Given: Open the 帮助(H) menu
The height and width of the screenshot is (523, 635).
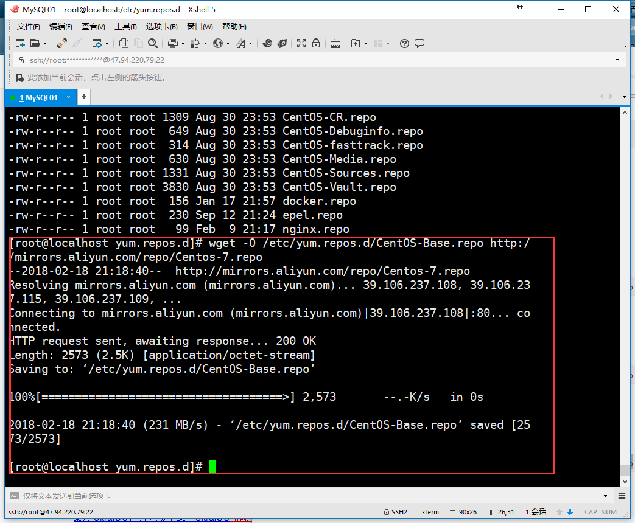Looking at the screenshot, I should [x=234, y=26].
